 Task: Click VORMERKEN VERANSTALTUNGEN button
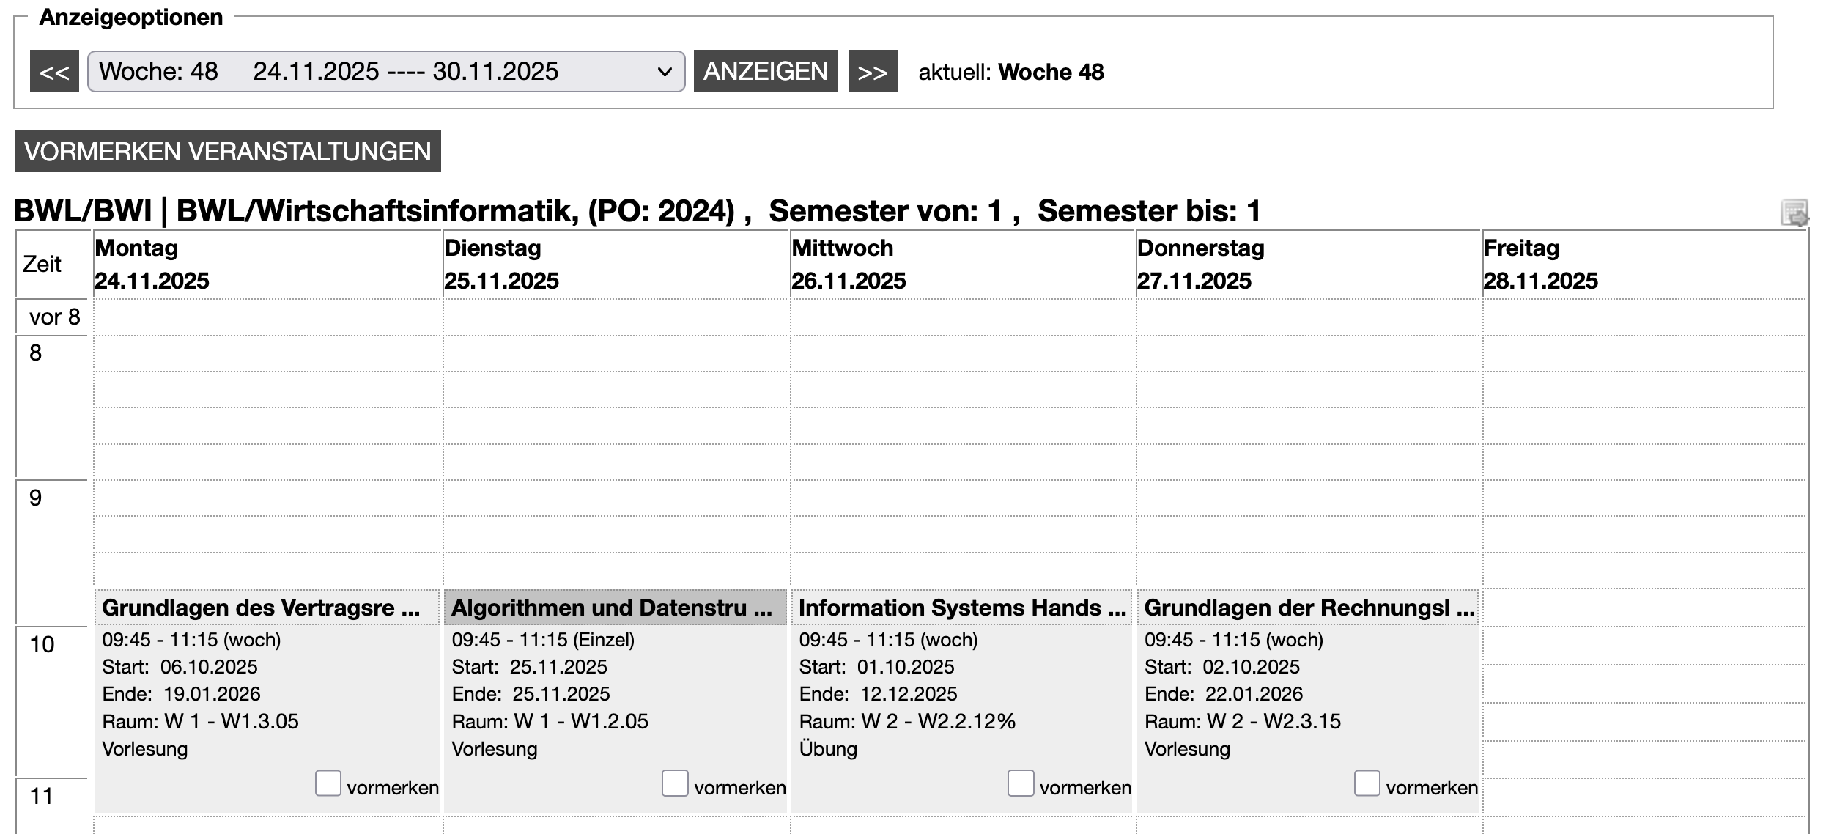tap(228, 152)
